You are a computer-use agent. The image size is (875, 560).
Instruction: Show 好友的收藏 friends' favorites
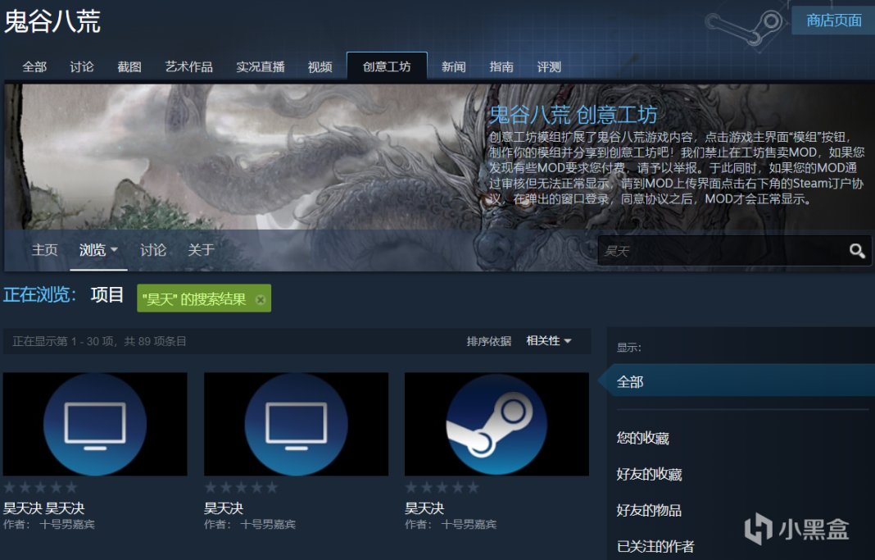(x=649, y=474)
